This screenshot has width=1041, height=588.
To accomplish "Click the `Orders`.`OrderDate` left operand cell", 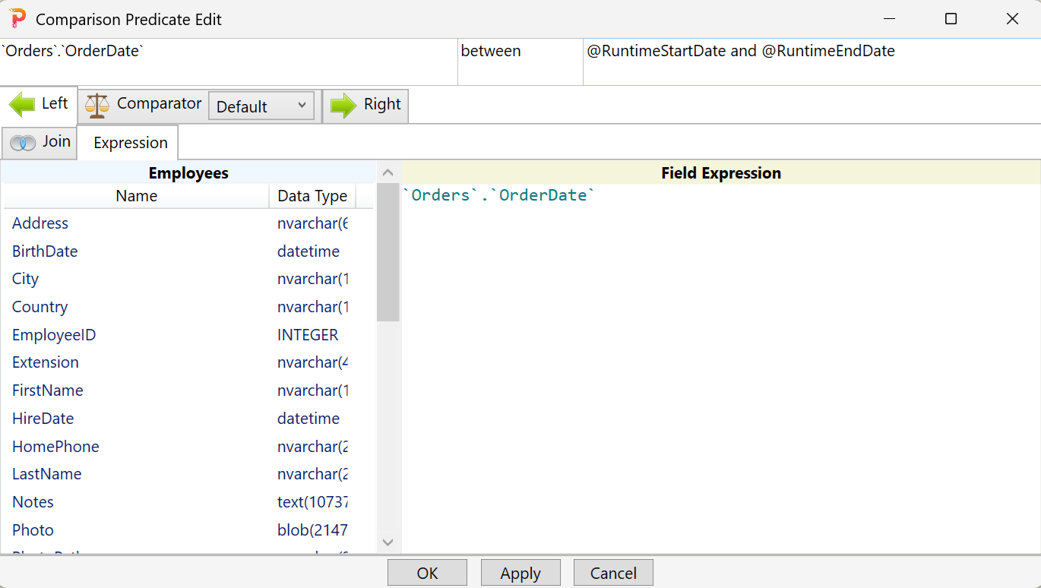I will [x=228, y=62].
